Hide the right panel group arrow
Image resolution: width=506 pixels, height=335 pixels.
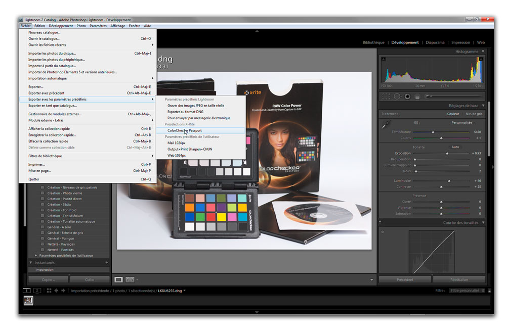pyautogui.click(x=492, y=167)
